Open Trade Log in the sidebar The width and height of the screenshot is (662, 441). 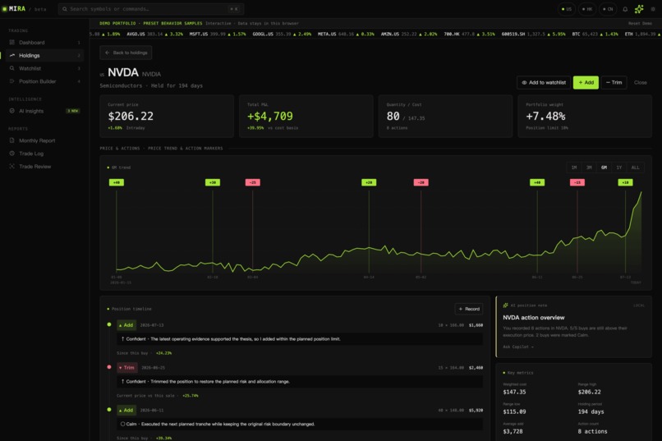click(x=44, y=154)
